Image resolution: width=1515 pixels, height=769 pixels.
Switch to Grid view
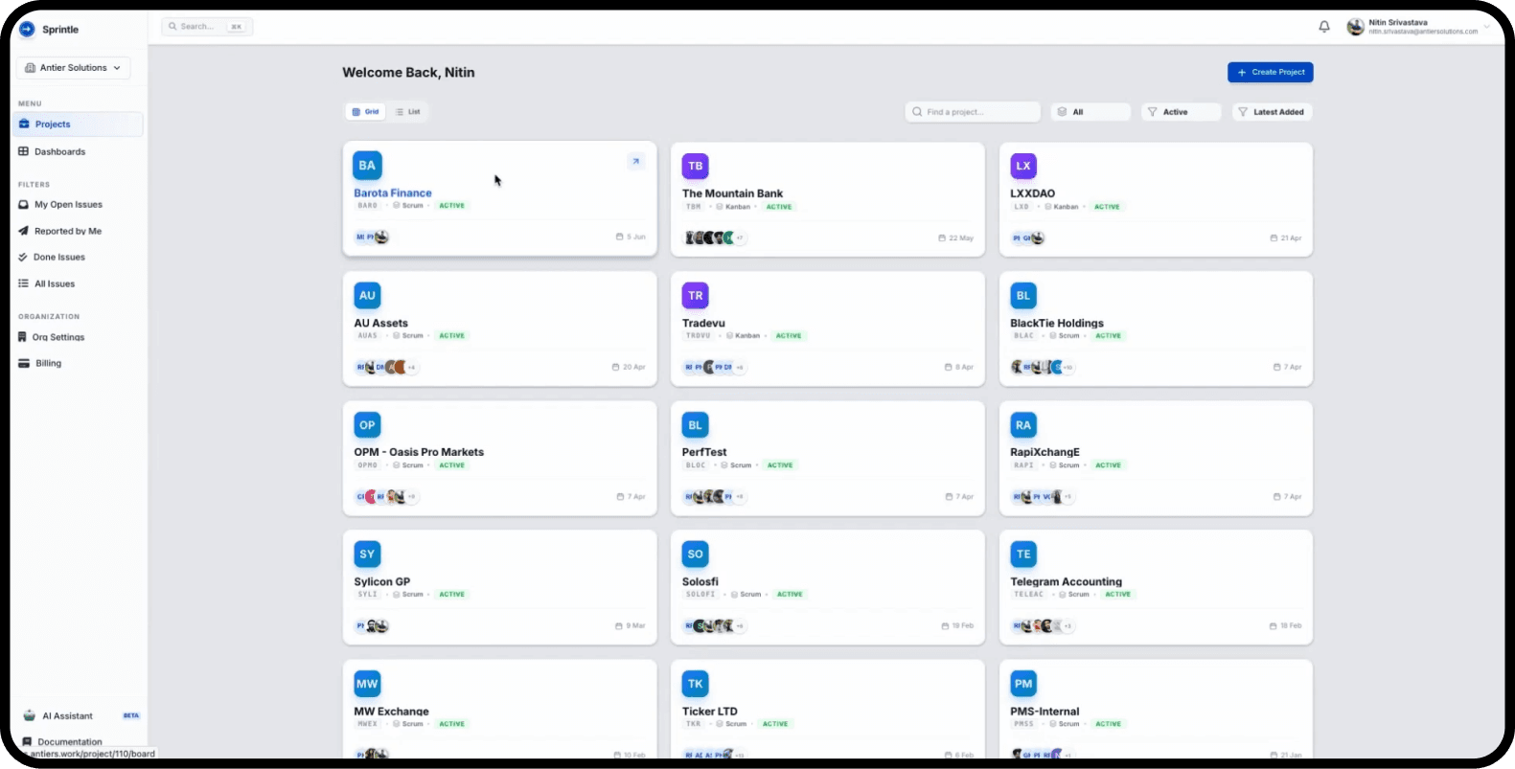point(366,112)
